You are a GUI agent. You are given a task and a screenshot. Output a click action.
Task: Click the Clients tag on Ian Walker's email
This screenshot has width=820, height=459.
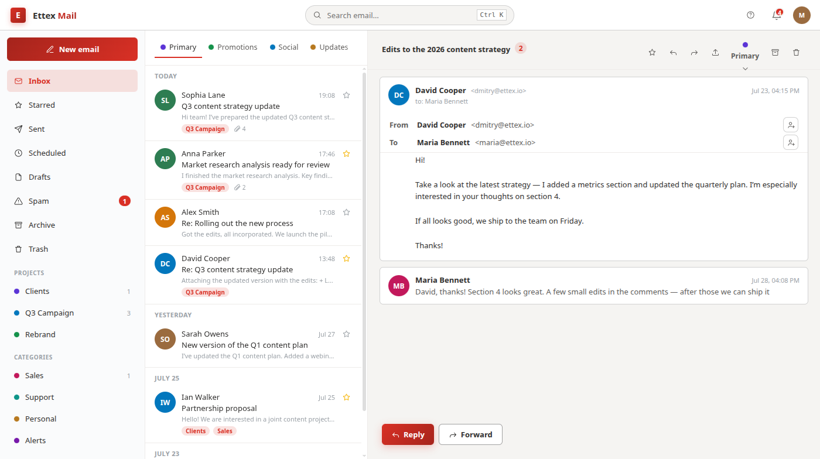point(196,431)
